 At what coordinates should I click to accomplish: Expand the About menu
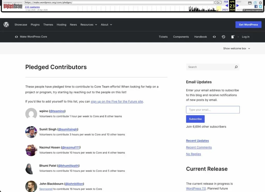tap(106, 25)
